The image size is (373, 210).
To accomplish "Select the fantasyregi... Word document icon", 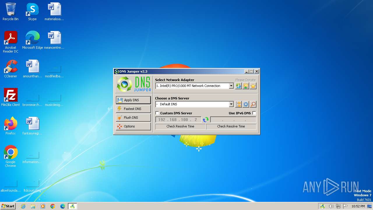I will (32, 126).
